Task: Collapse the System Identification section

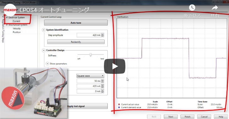Action: click(43, 30)
